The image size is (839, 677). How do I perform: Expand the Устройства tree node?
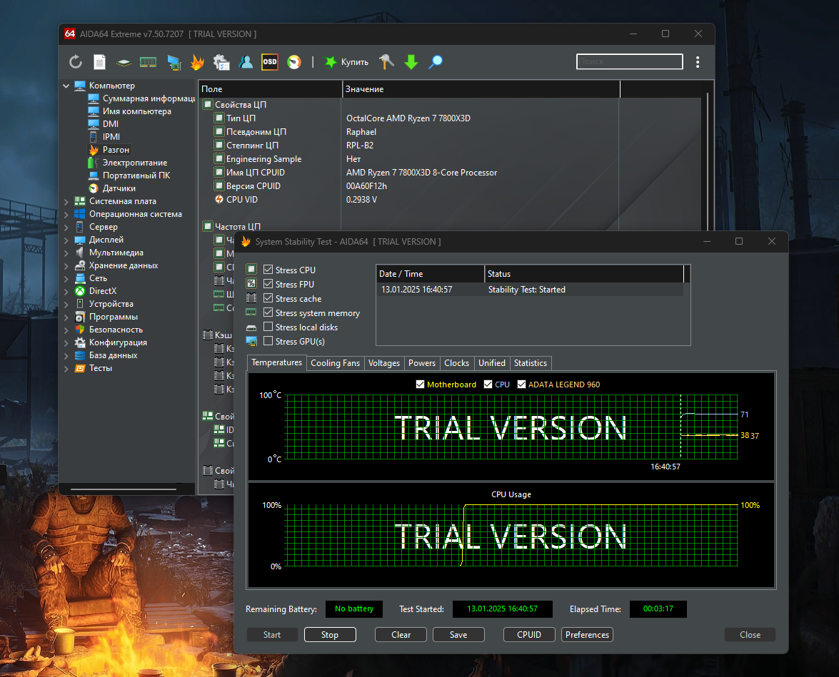pos(66,304)
